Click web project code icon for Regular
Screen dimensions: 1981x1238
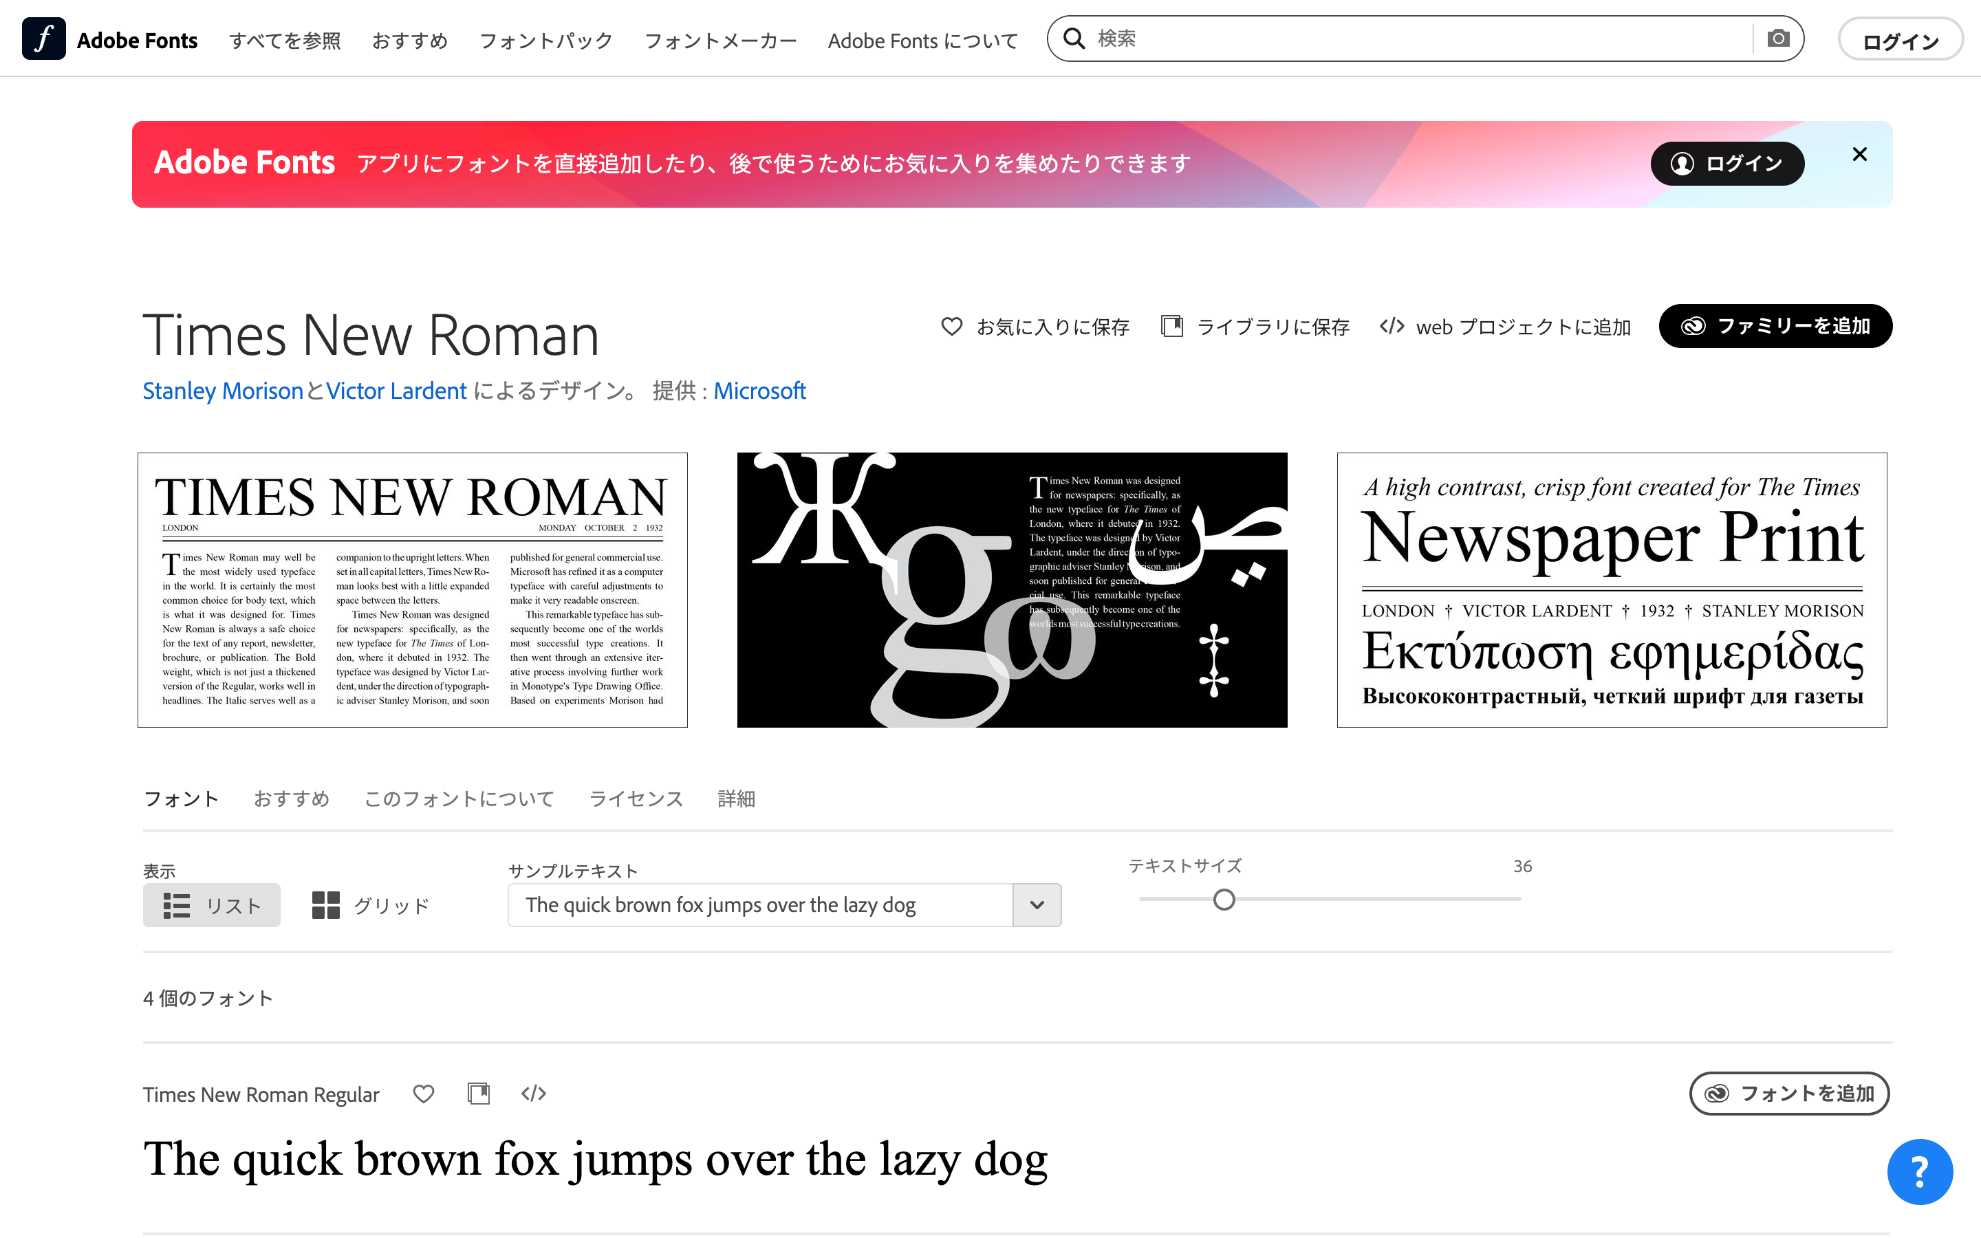click(534, 1094)
